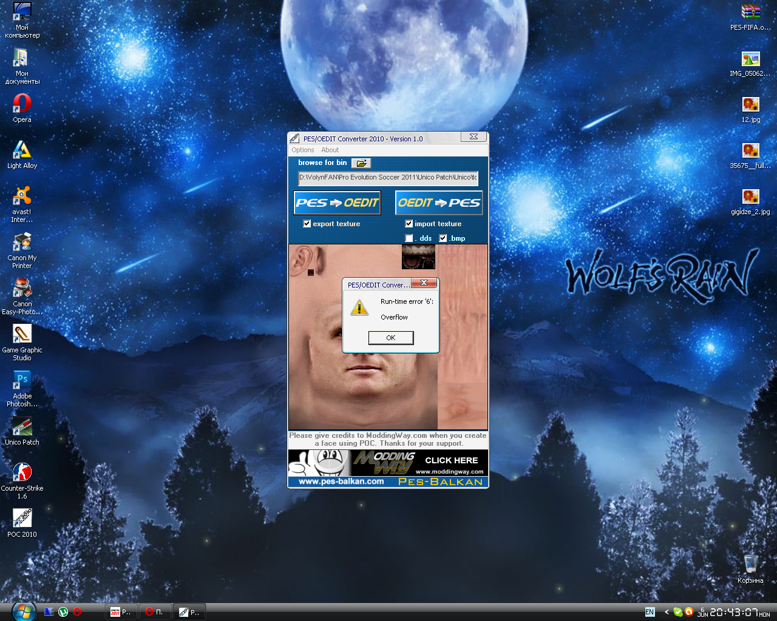
Task: Open the Windows Start orb
Action: (x=24, y=611)
